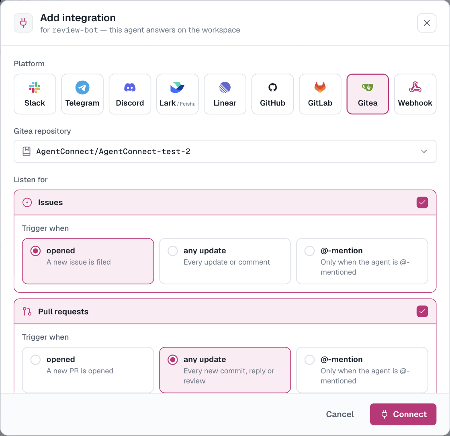Click the 'Gitea repository' label

(42, 131)
